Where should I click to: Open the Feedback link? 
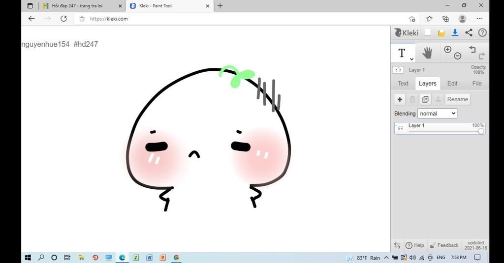(x=444, y=245)
